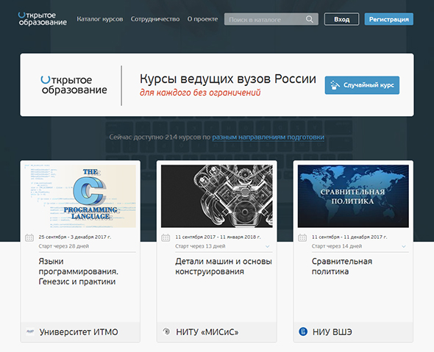
Task: Follow the разным направлениям подготовки link
Action: [x=268, y=137]
